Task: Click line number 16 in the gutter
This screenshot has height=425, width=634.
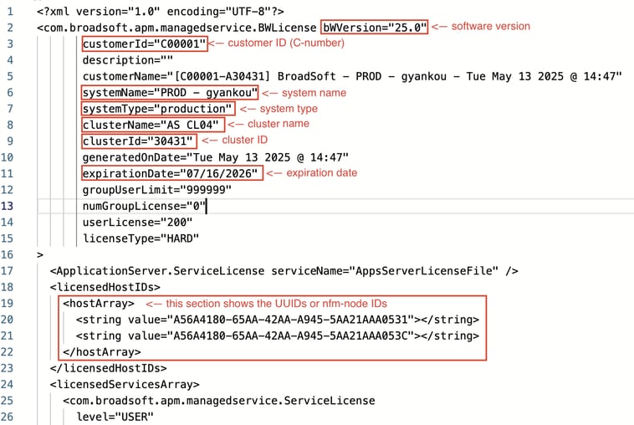Action: pyautogui.click(x=7, y=254)
